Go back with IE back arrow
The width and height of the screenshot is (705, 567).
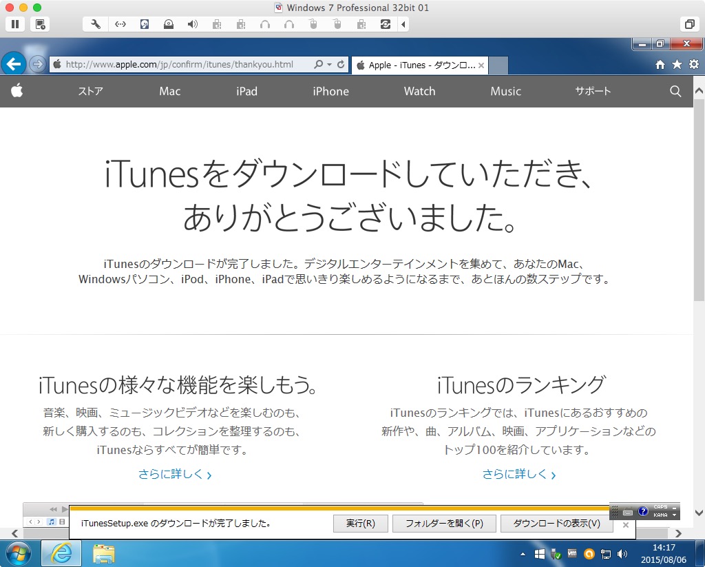pos(14,64)
